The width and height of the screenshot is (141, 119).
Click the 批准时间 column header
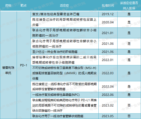[108, 6]
